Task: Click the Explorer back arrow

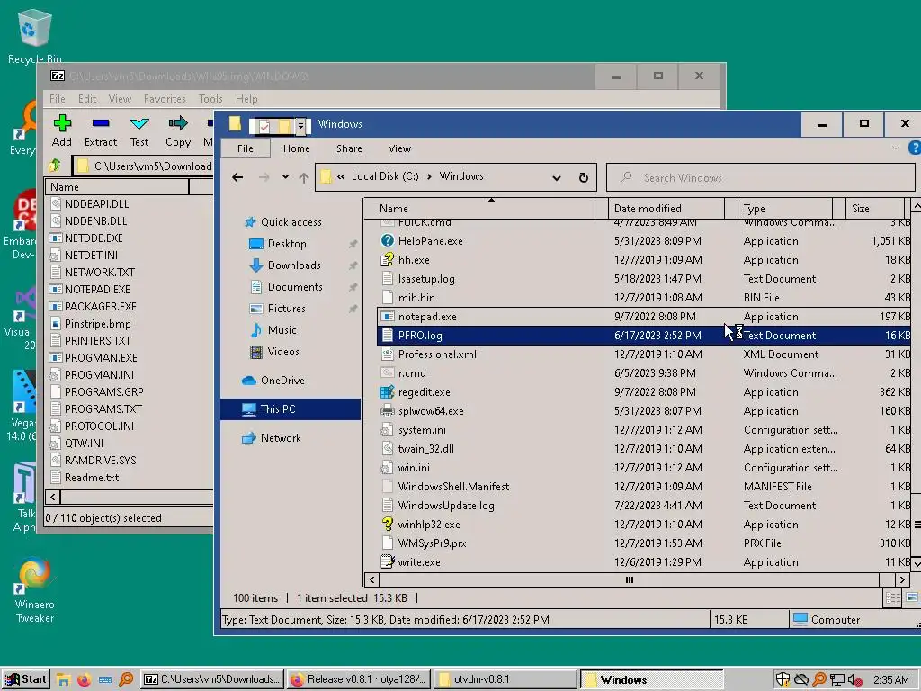Action: (237, 177)
